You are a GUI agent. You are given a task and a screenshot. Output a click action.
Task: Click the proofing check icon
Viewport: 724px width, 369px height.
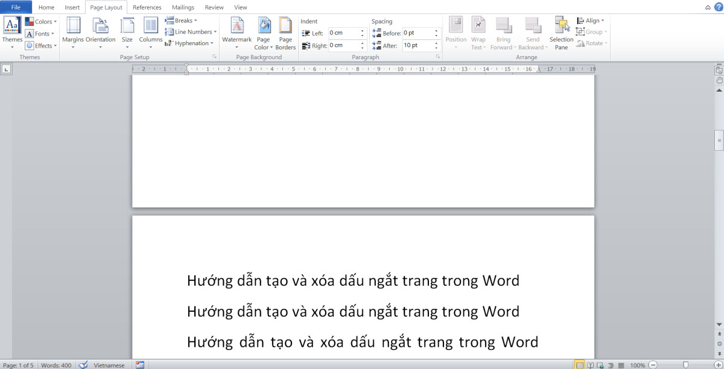83,365
